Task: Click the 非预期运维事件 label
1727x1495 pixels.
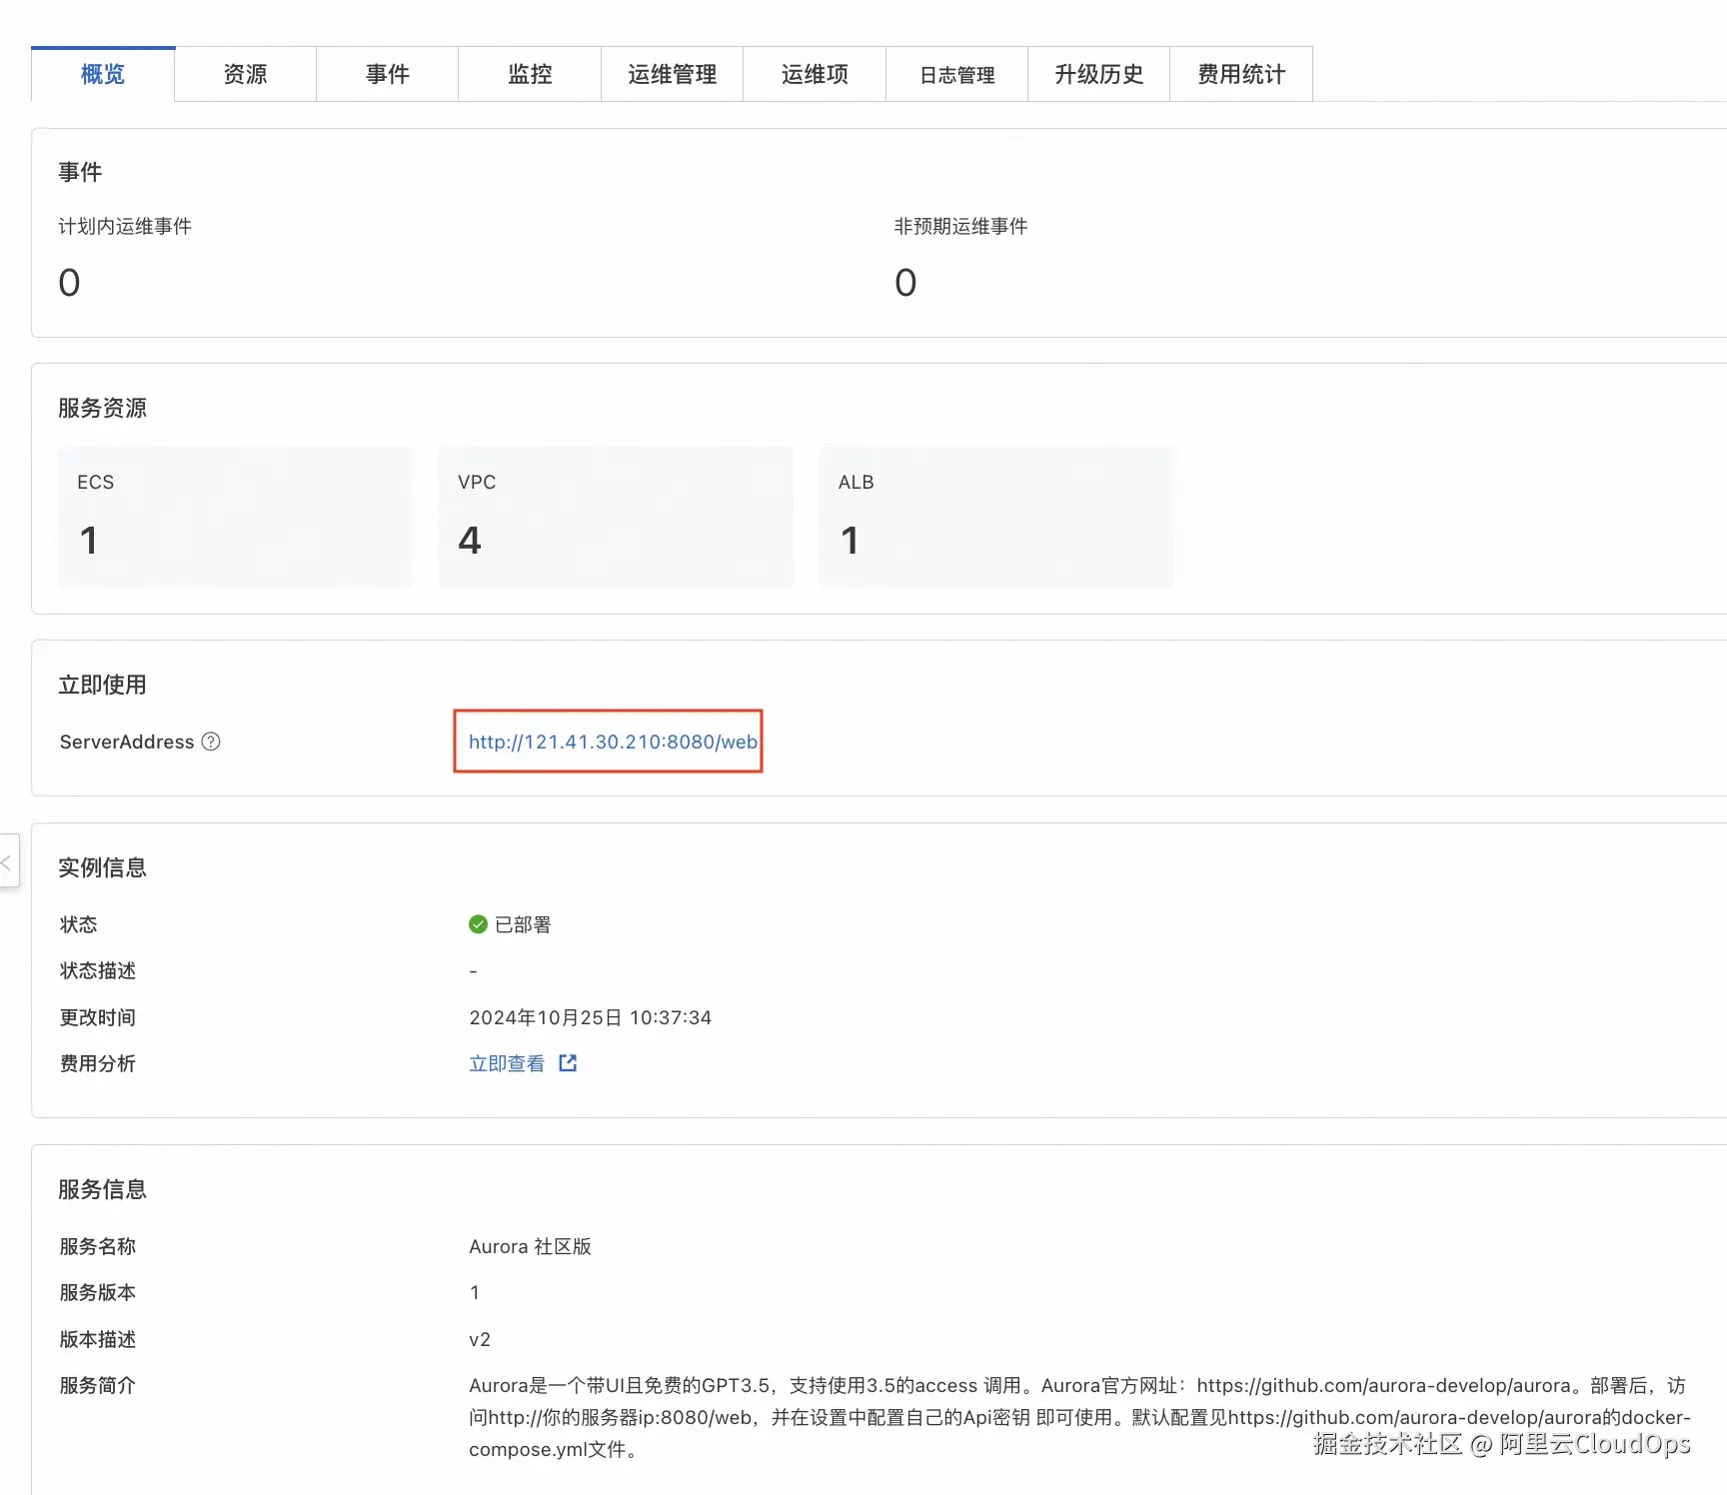Action: tap(960, 226)
